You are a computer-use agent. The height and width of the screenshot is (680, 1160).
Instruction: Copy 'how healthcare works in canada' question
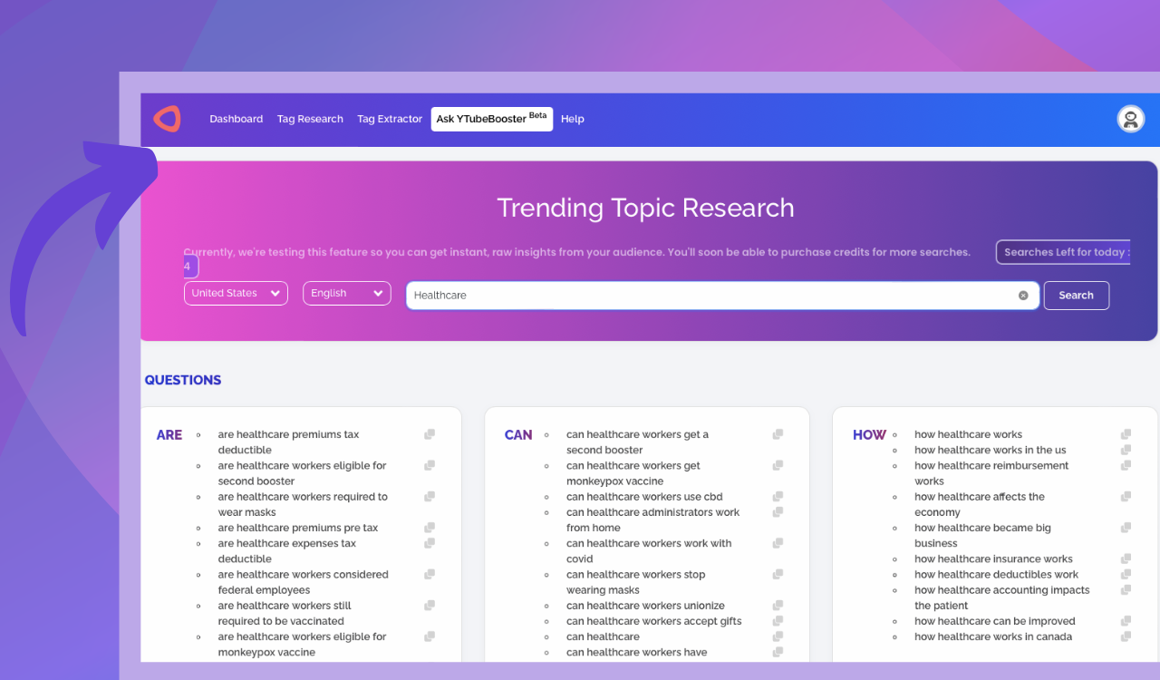1126,636
